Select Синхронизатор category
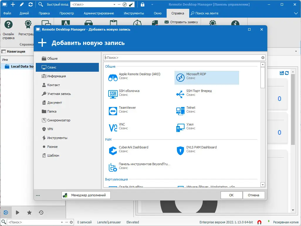This screenshot has height=226, width=301. (x=67, y=120)
